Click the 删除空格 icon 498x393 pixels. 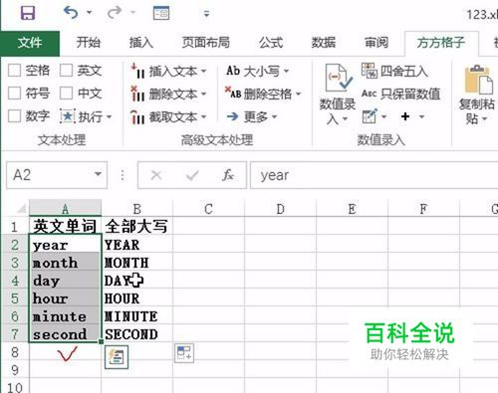pos(233,94)
